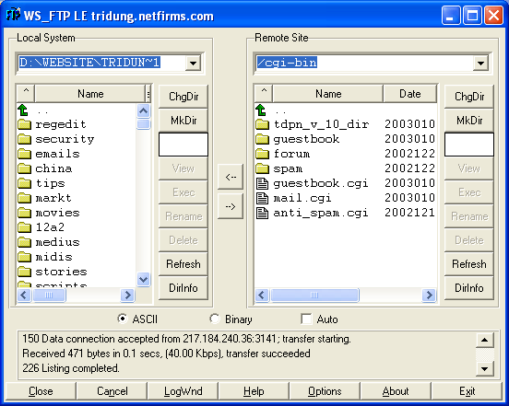Click the remote guestbook folder icon

click(x=262, y=139)
